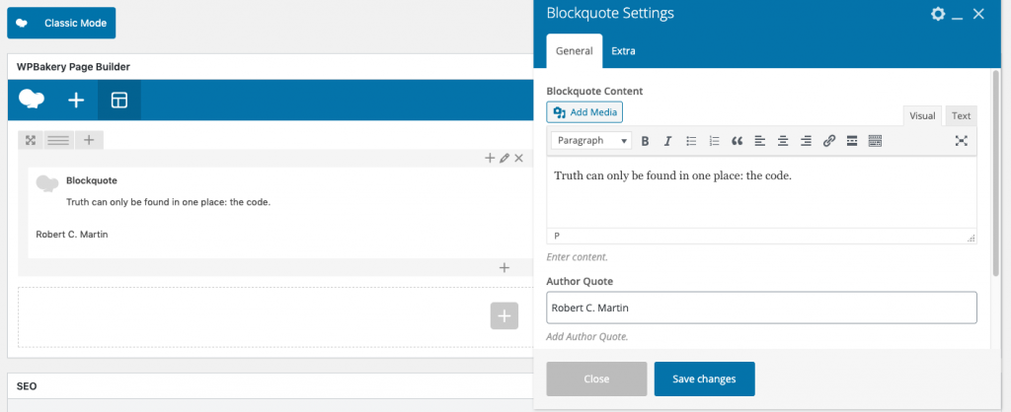Image resolution: width=1011 pixels, height=412 pixels.
Task: Click the Author Quote input field
Action: [x=761, y=308]
